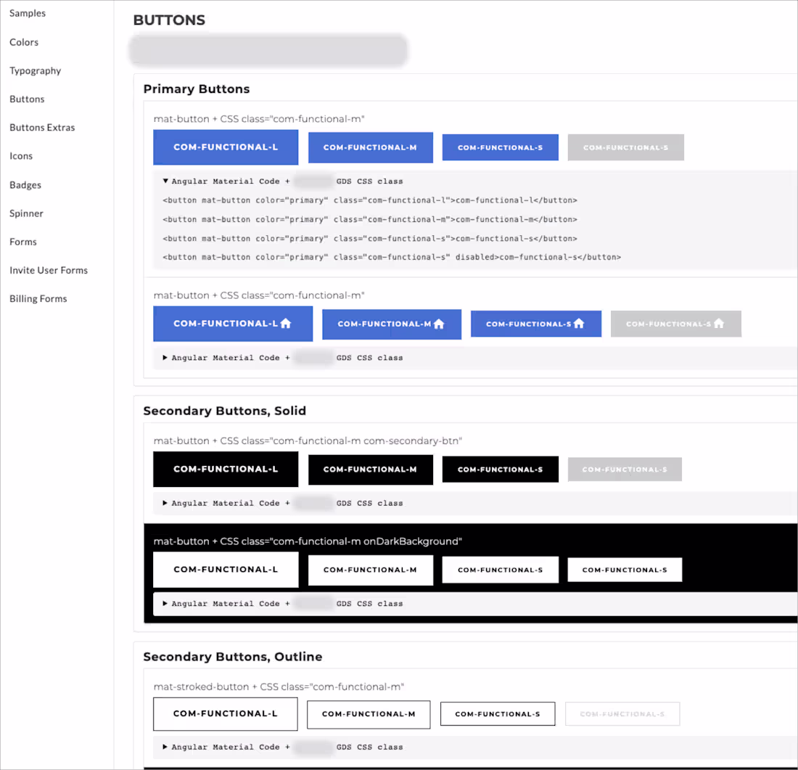Screen dimensions: 798x770
Task: Open Buttons Extras in the sidebar
Action: 42,127
